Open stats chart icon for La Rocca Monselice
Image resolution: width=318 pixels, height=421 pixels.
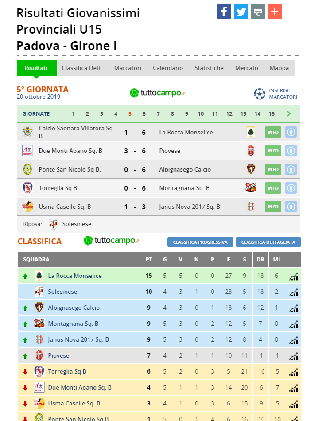(293, 276)
